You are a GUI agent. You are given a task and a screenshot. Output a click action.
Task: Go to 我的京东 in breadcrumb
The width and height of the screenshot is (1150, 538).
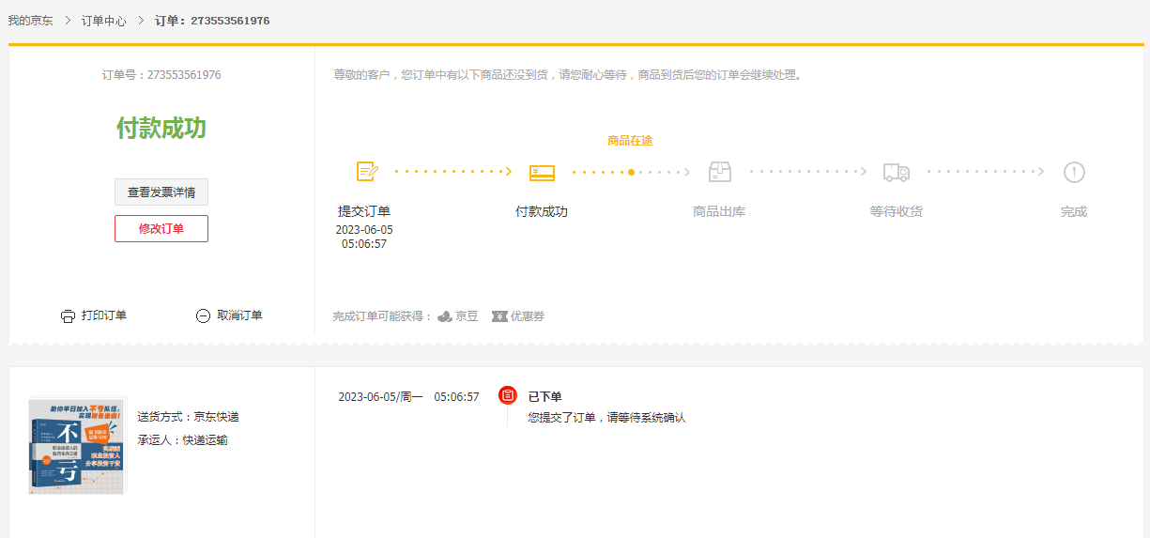pyautogui.click(x=31, y=21)
